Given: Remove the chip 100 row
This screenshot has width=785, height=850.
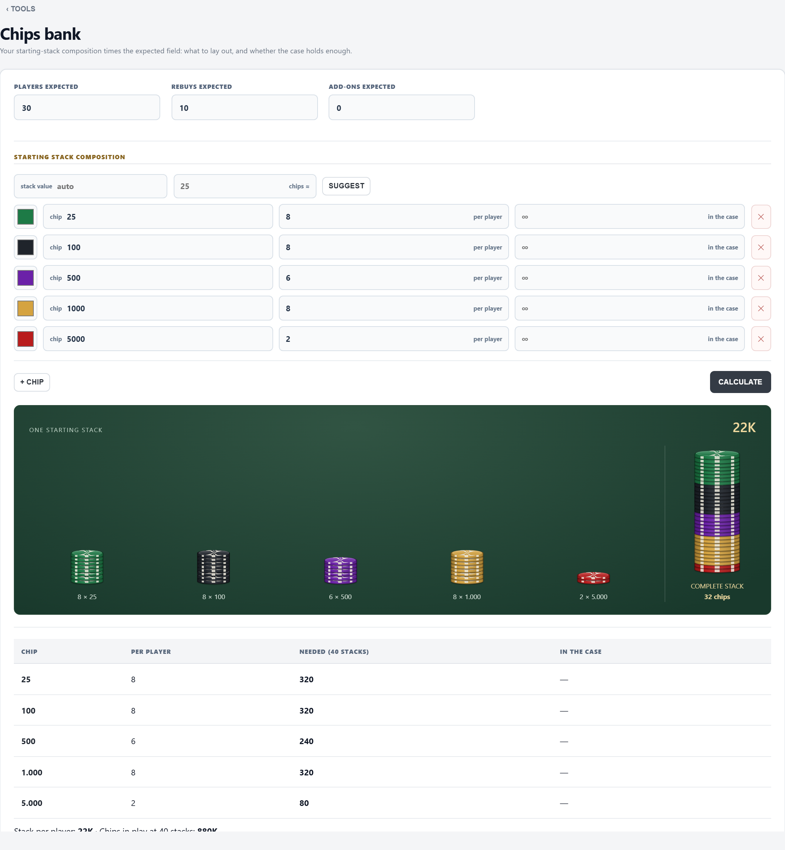Looking at the screenshot, I should coord(761,247).
